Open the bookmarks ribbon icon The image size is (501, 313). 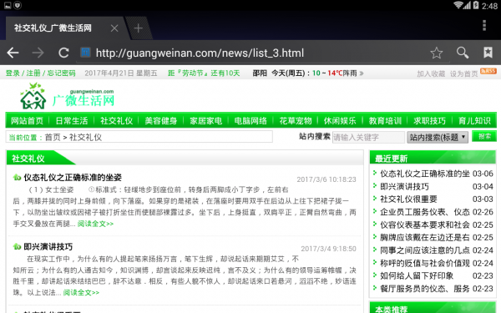coord(488,53)
